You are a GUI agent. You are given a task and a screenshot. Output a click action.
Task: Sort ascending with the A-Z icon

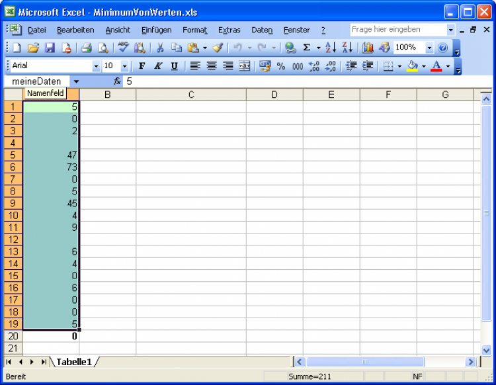click(x=331, y=48)
